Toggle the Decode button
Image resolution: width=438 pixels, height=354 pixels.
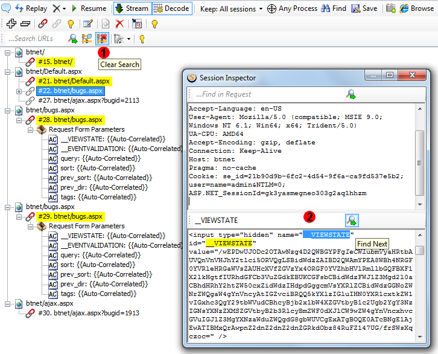pyautogui.click(x=172, y=8)
